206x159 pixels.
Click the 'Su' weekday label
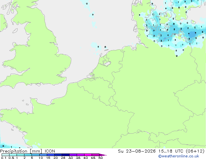(x=121, y=151)
